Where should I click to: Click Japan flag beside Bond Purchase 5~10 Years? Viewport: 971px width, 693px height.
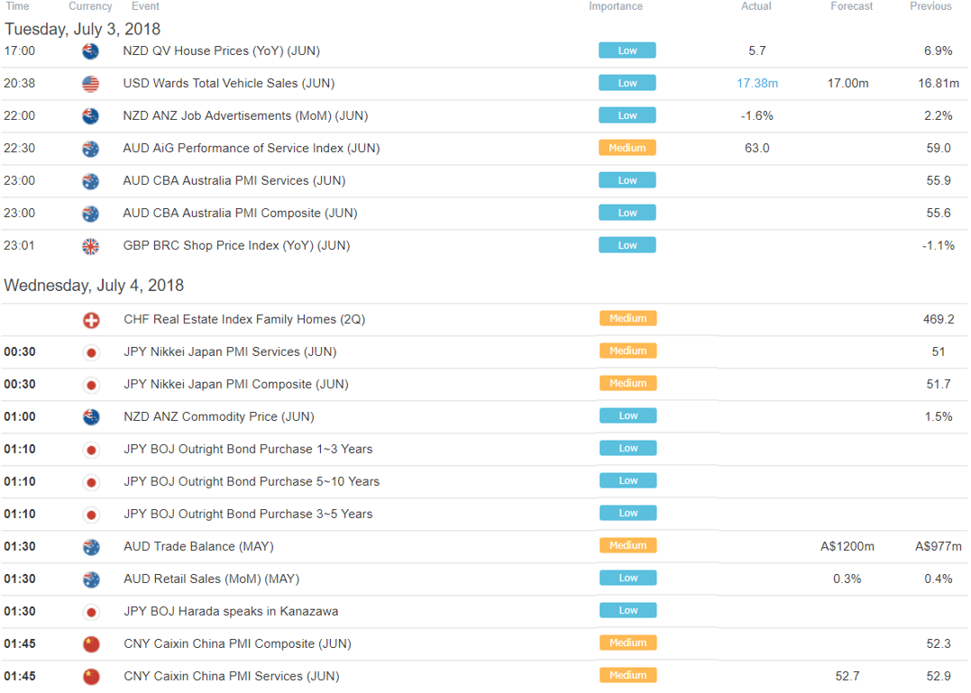pos(91,482)
